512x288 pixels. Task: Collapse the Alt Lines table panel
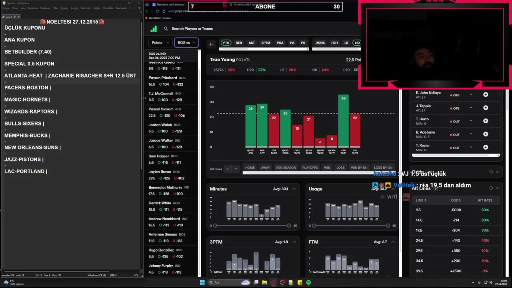pos(498,188)
